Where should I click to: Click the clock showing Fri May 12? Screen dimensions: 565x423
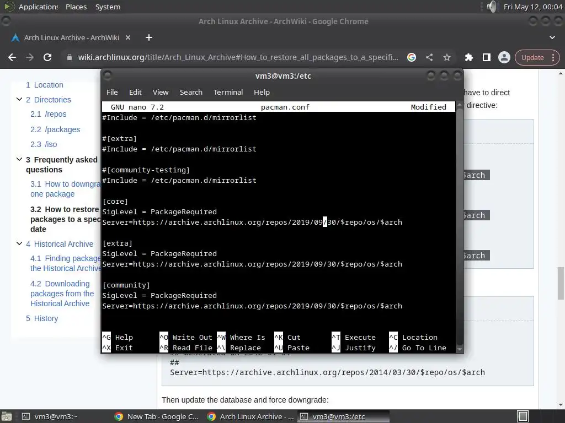click(x=532, y=7)
